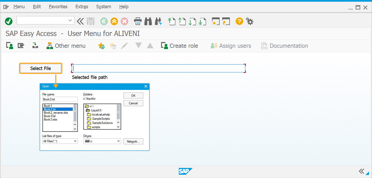Open the Menu menu in the menu bar

(x=19, y=6)
